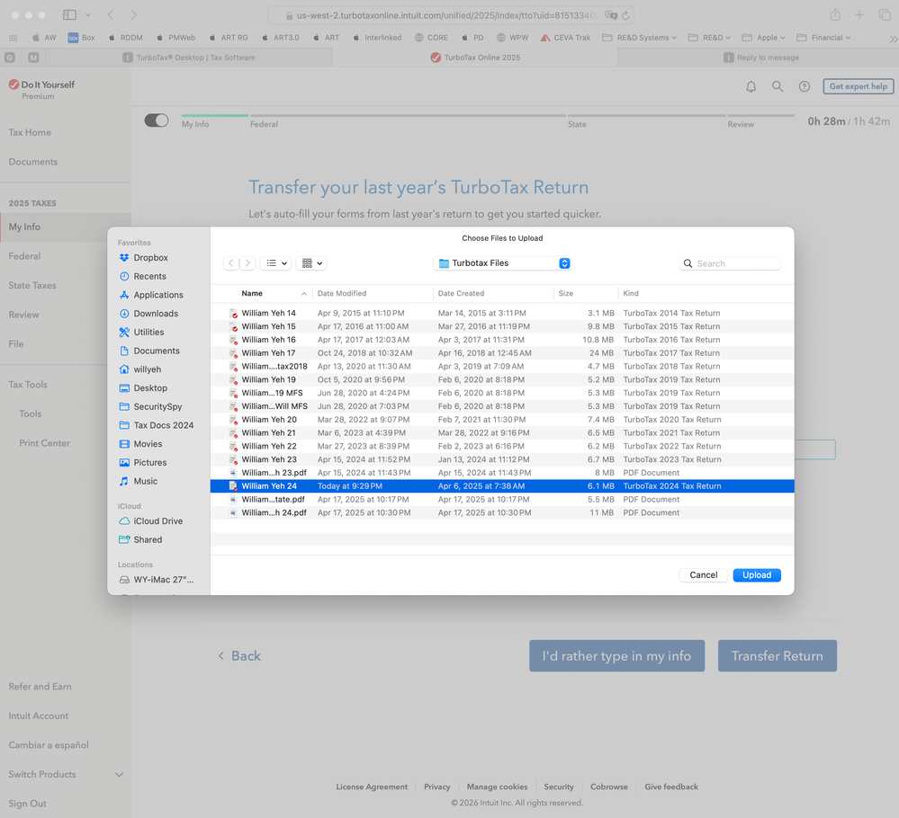Open the Downloads folder in sidebar
The width and height of the screenshot is (899, 818).
(156, 314)
